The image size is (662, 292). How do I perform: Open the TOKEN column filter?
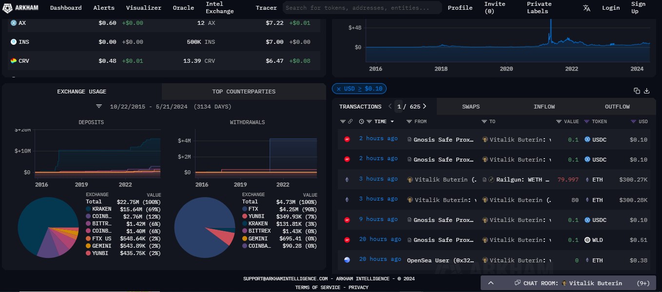[587, 122]
